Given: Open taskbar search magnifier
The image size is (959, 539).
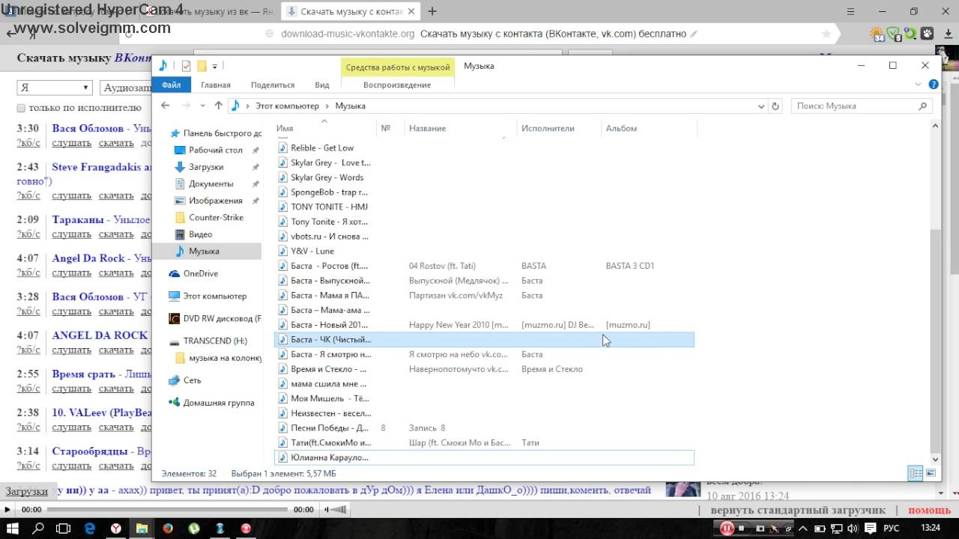Looking at the screenshot, I should coord(39,529).
